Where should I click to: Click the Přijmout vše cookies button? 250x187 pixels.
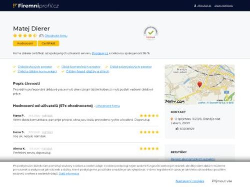[222, 181]
